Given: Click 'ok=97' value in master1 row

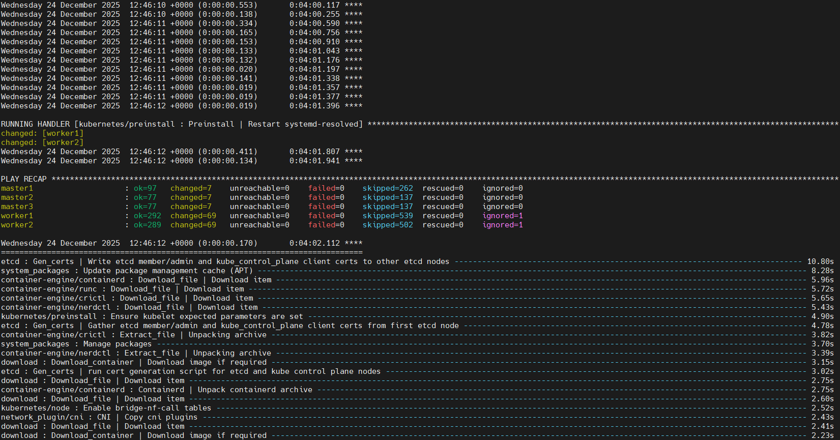Looking at the screenshot, I should (x=145, y=188).
